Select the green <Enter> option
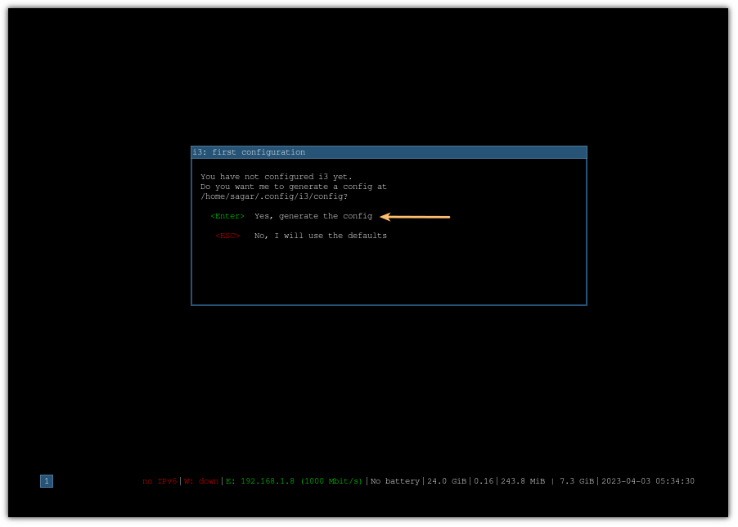Image resolution: width=738 pixels, height=527 pixels. pos(227,216)
